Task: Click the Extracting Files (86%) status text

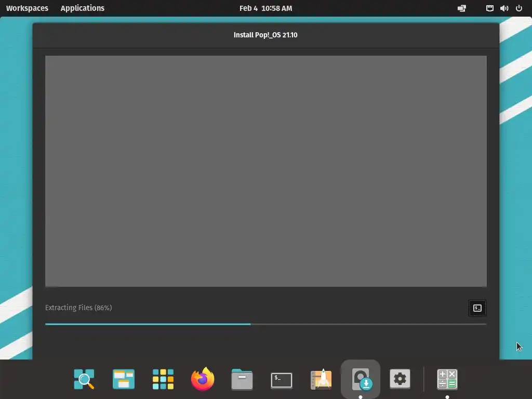Action: (x=78, y=308)
